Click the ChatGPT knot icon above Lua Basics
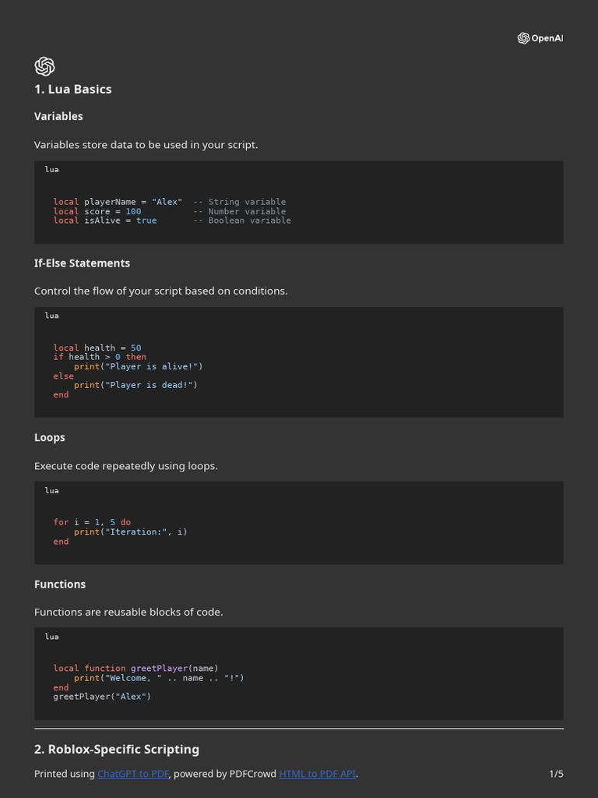This screenshot has width=598, height=798. [44, 66]
